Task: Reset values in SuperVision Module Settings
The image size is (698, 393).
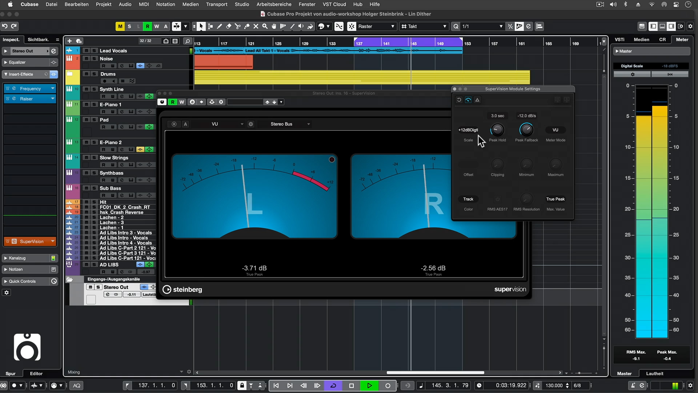Action: (x=459, y=100)
